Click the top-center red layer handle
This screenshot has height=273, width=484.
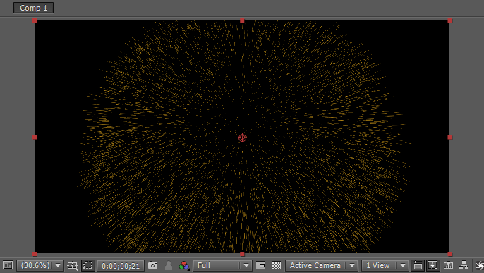pyautogui.click(x=242, y=20)
